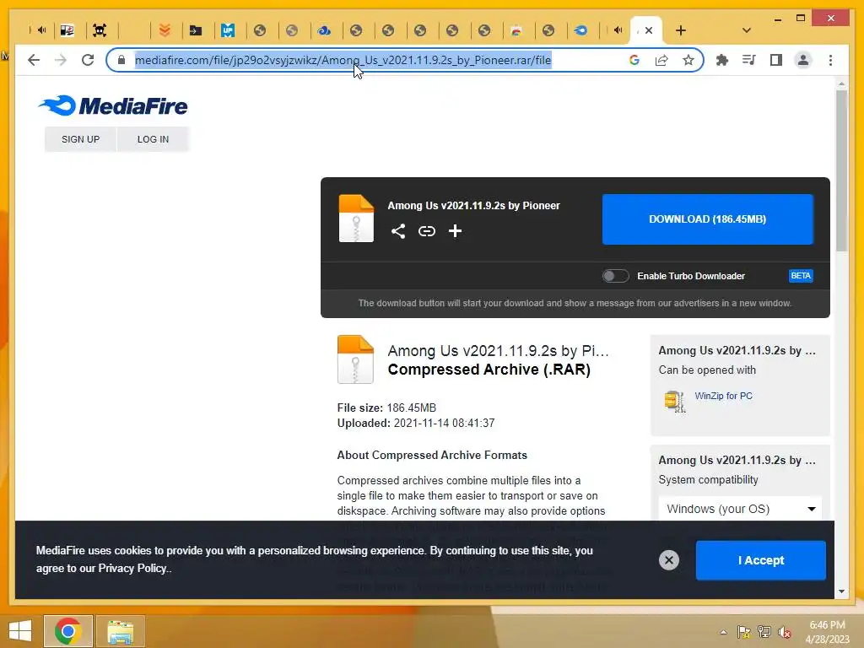This screenshot has width=864, height=648.
Task: Copy the file link via chain icon
Action: [x=426, y=231]
